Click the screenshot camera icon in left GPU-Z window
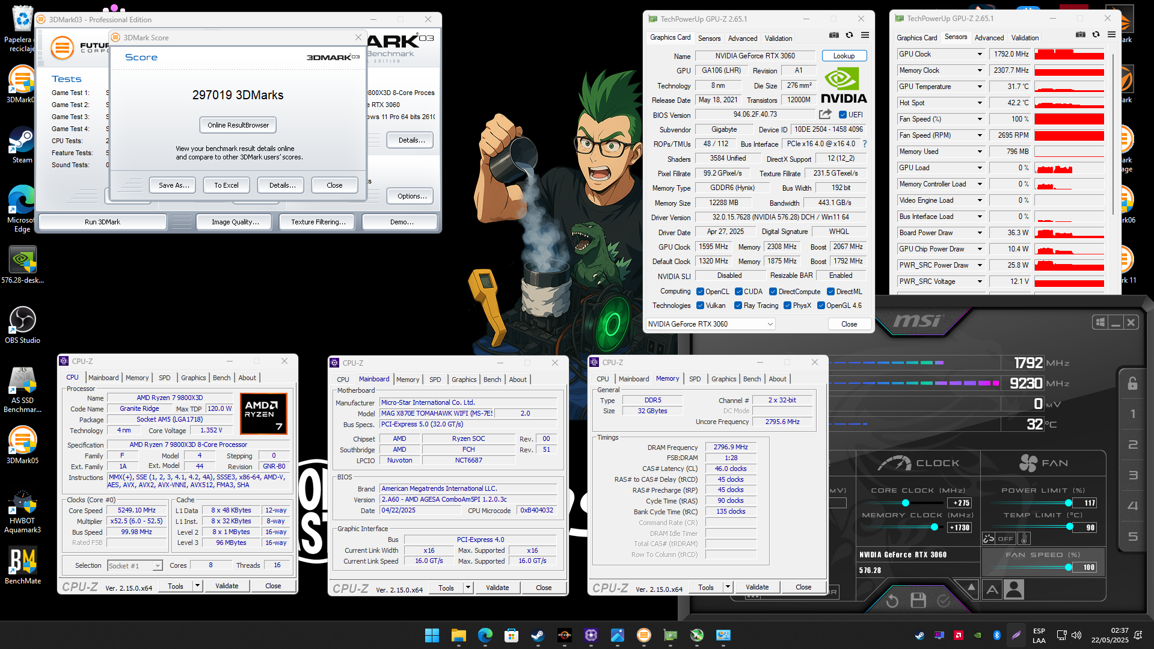Screen dimensions: 1154x649 [833, 35]
